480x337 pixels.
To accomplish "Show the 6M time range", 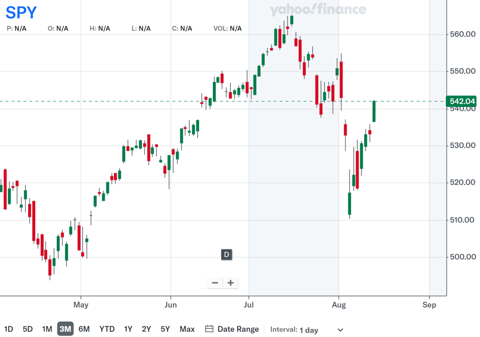I will pyautogui.click(x=84, y=329).
